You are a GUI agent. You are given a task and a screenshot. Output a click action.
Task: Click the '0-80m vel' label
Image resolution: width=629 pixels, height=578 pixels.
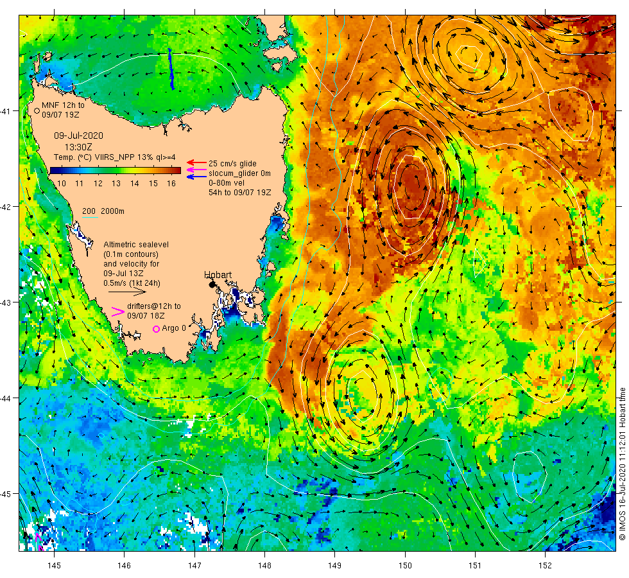[227, 183]
